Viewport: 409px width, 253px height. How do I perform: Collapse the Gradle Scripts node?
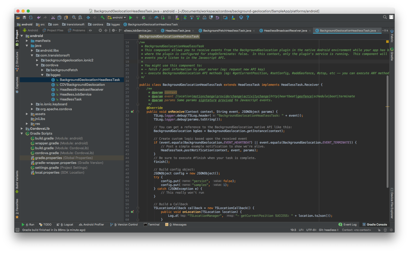point(22,134)
